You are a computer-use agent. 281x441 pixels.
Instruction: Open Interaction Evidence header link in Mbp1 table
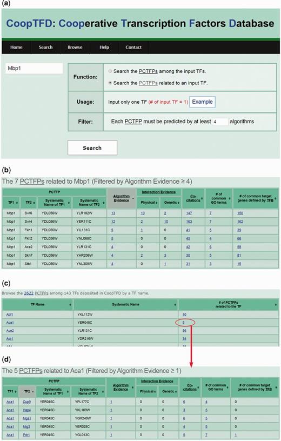click(x=159, y=192)
